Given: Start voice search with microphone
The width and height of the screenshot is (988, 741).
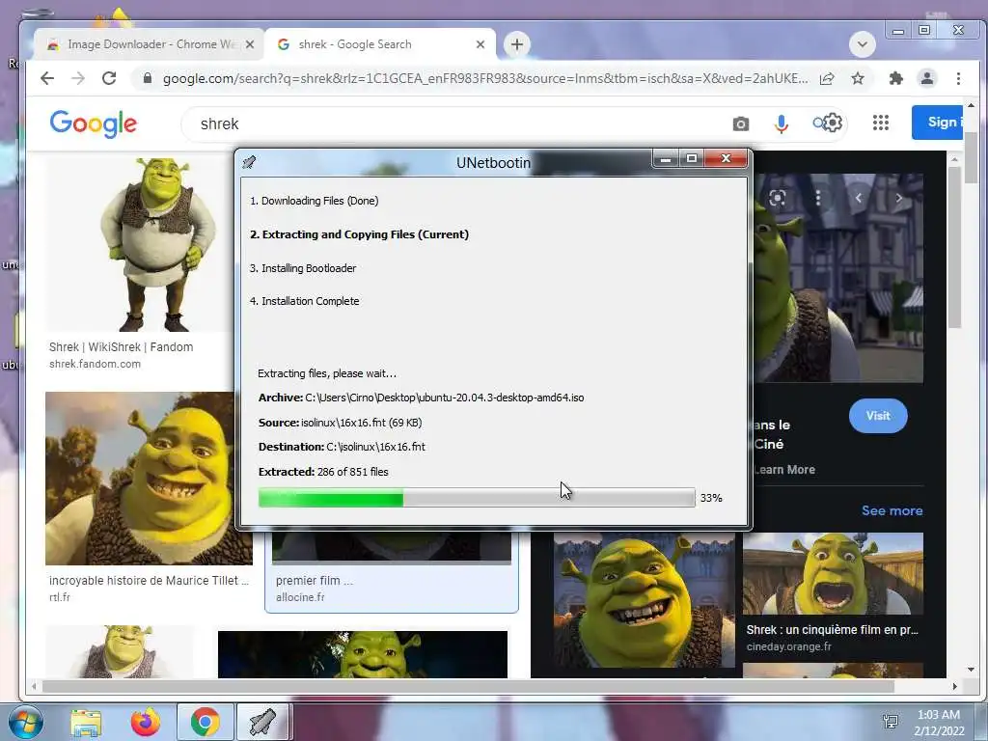Looking at the screenshot, I should 782,124.
